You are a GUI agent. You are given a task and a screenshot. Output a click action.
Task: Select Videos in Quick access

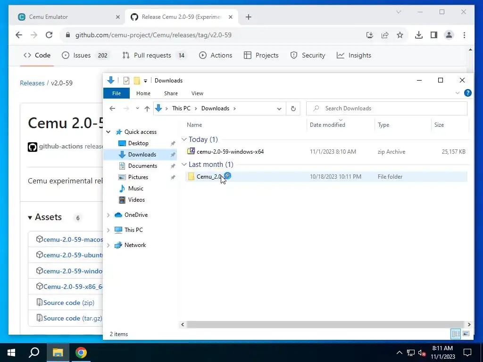click(136, 200)
